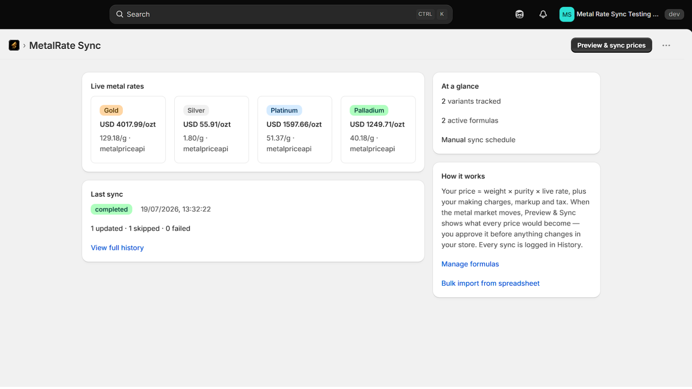Open Manage formulas link
The width and height of the screenshot is (692, 389).
(x=470, y=264)
